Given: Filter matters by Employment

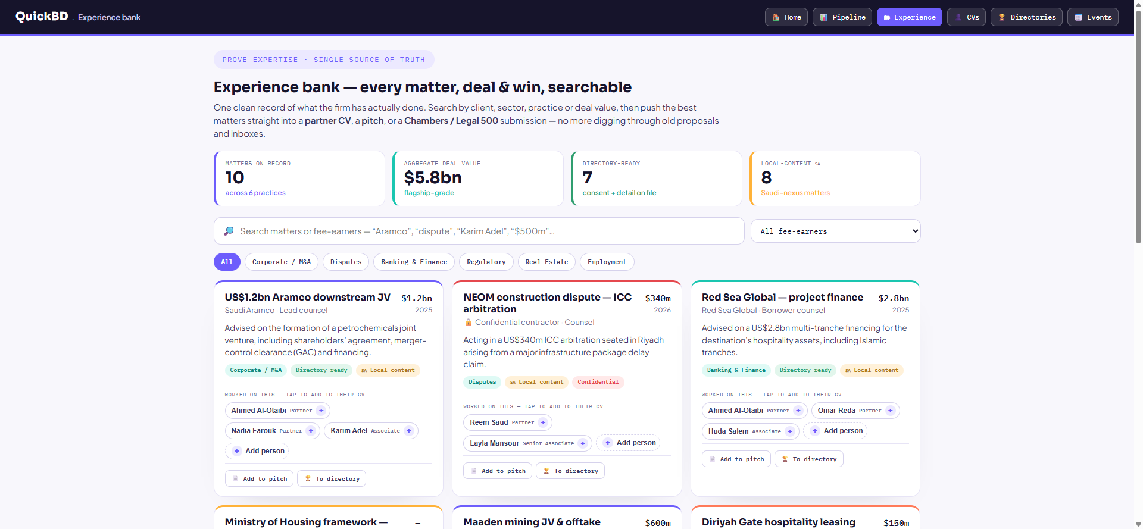Looking at the screenshot, I should pyautogui.click(x=607, y=262).
